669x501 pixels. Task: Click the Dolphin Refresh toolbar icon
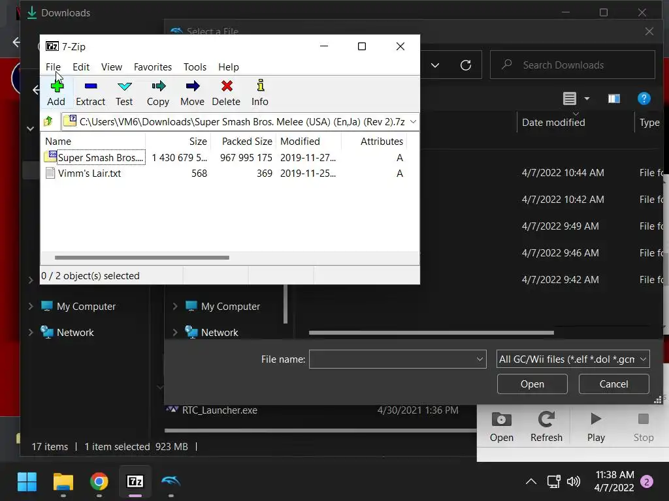click(x=546, y=427)
